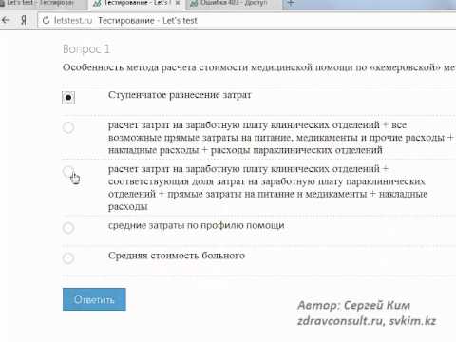The width and height of the screenshot is (456, 342).
Task: Reload the page with the refresh icon
Action: coord(47,21)
